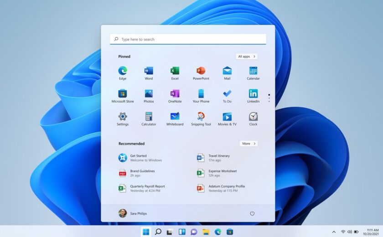Viewport: 383px width, 237px height.
Task: Open Adatum Company Profile presentation
Action: click(221, 188)
